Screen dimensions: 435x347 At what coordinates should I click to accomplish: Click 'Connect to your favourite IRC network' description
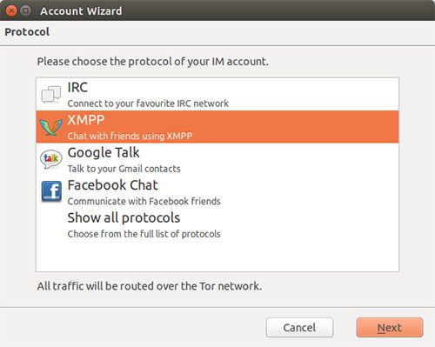[x=148, y=103]
